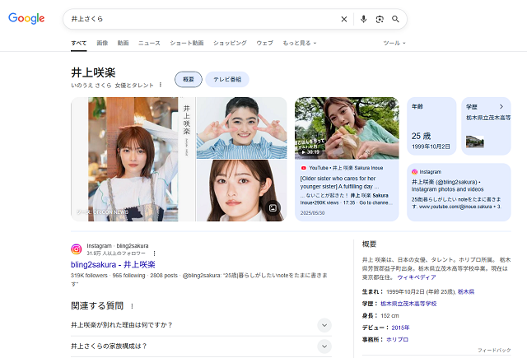Open options menu beside 31.9万 followers
The image size is (527, 358).
[x=154, y=253]
